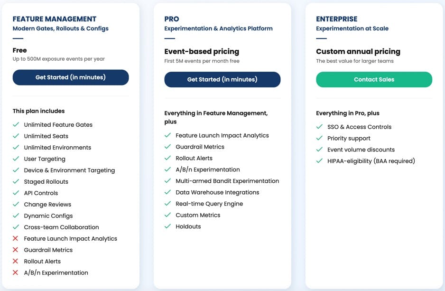Click checkmark next to SSO & Access Controls
Viewport: 445px width, 291px height.
coord(319,127)
